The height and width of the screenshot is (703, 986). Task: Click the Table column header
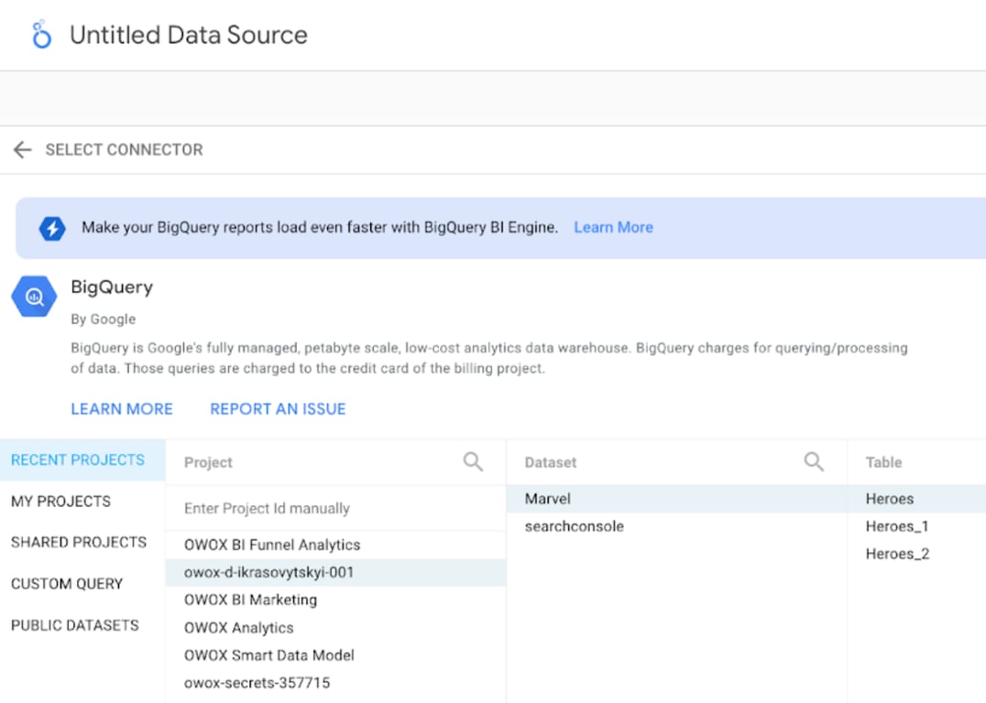click(x=883, y=462)
